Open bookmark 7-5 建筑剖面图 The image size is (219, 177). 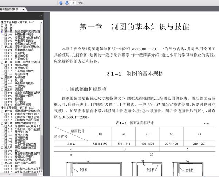(18, 138)
